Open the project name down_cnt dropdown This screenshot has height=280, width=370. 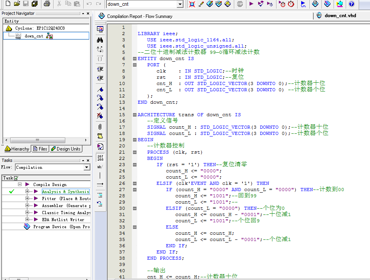(180, 4)
